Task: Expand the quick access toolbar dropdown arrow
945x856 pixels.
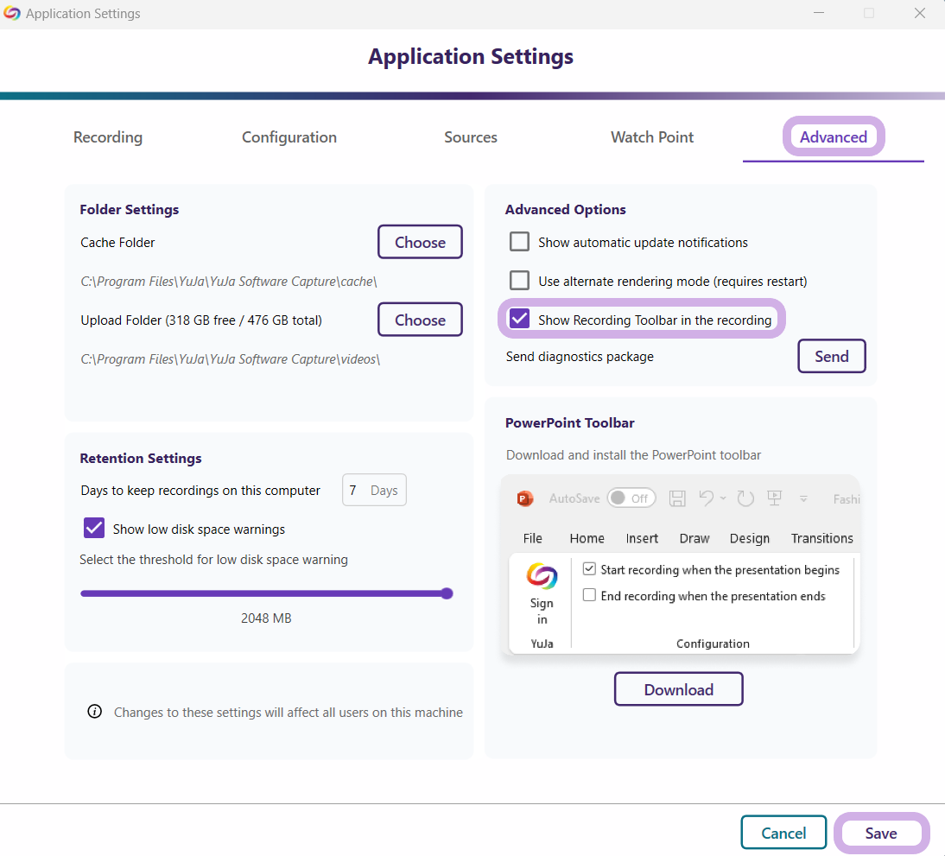Action: click(x=803, y=498)
